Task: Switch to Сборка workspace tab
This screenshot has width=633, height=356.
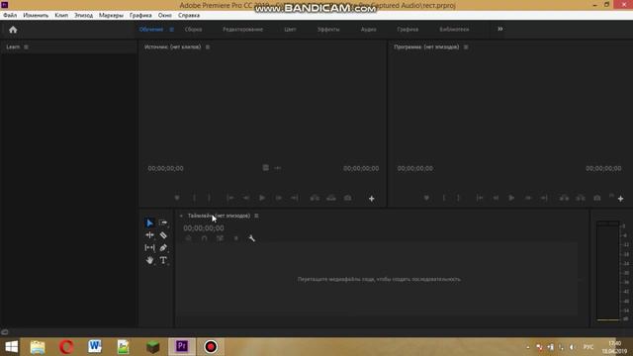Action: [x=194, y=30]
